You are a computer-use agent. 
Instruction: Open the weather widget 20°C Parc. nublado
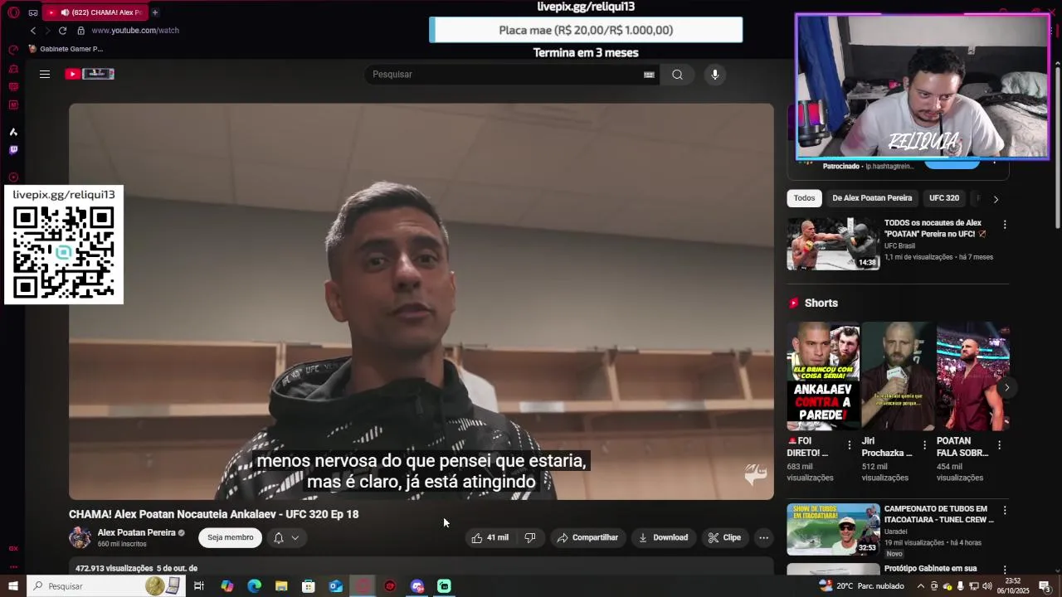tap(861, 586)
